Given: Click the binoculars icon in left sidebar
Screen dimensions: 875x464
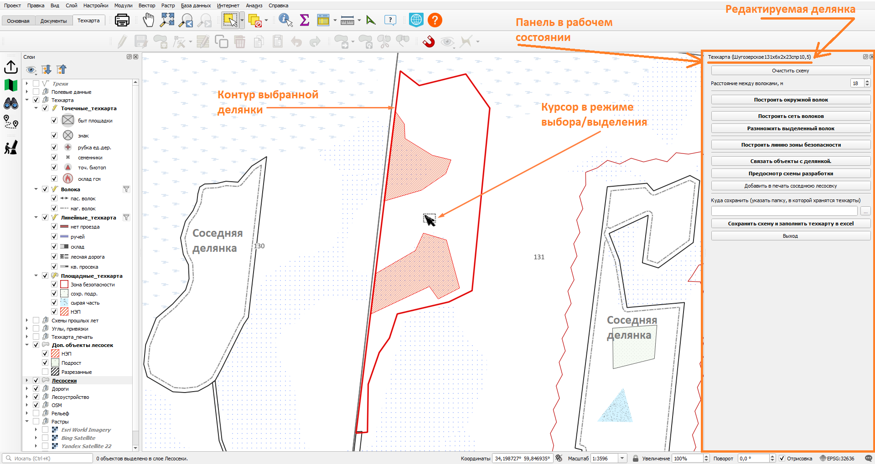Looking at the screenshot, I should pyautogui.click(x=10, y=103).
